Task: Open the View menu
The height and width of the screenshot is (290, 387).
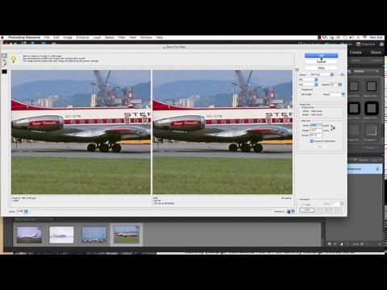Action: (x=133, y=37)
